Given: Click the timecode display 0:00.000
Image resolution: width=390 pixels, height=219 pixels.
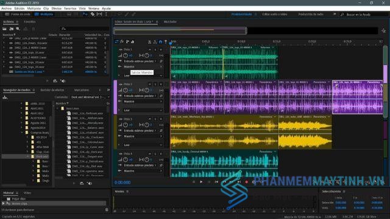Looking at the screenshot, I should [x=122, y=182].
